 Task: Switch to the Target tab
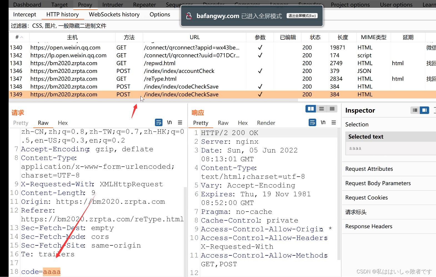point(59,4)
